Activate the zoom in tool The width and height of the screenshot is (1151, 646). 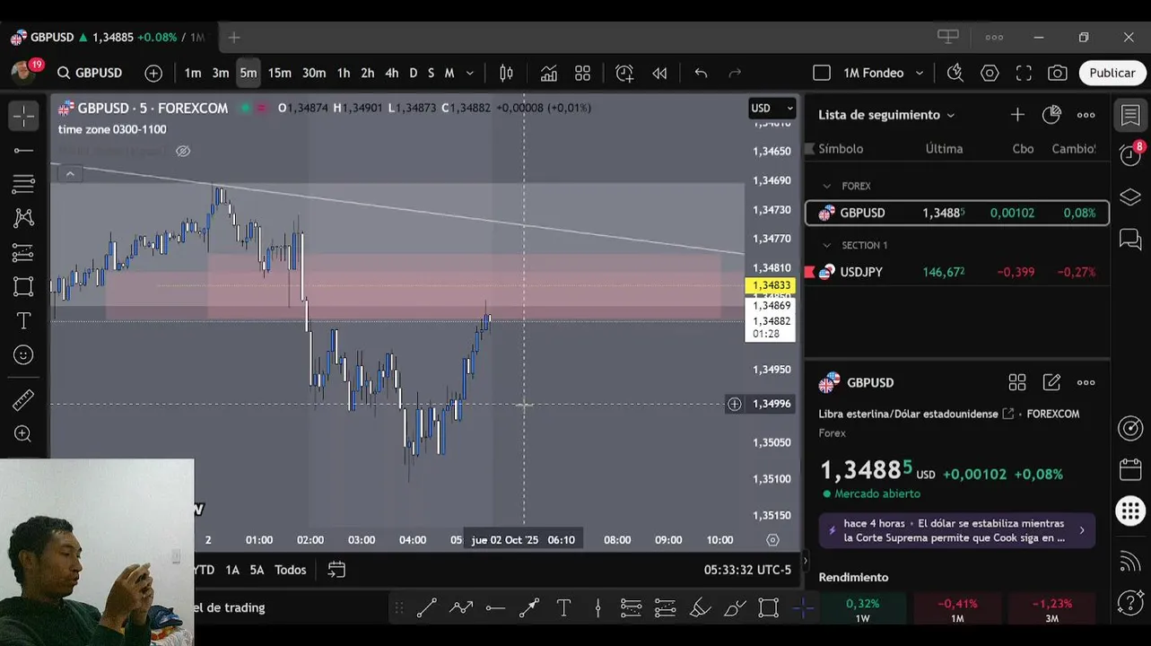(23, 434)
